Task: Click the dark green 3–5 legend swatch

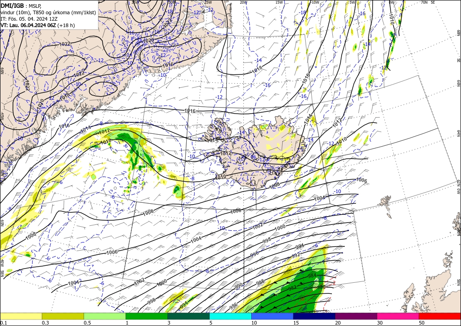Action: (189, 316)
